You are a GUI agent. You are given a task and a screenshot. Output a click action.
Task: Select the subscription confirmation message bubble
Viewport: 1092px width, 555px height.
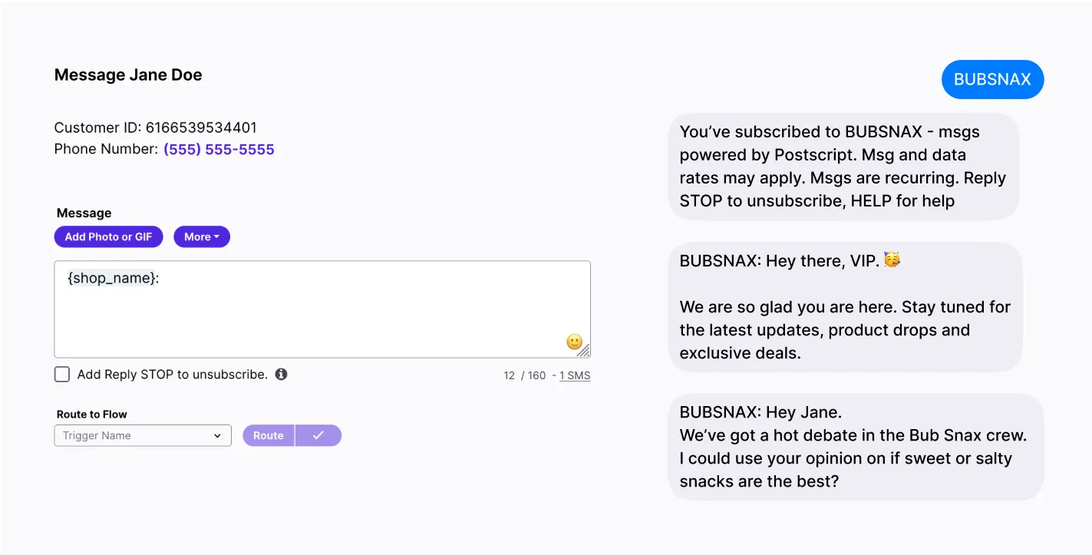click(843, 167)
